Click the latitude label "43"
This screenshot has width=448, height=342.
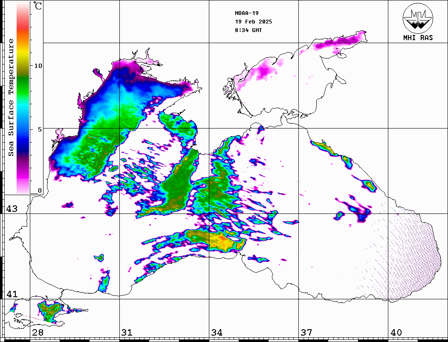12,209
